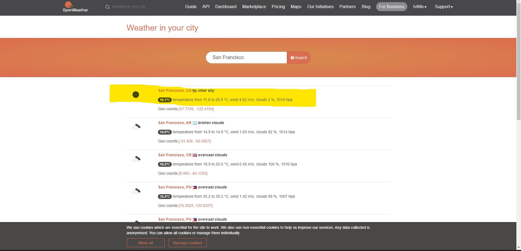Click the US flag icon
The image size is (521, 251).
[x=195, y=91]
